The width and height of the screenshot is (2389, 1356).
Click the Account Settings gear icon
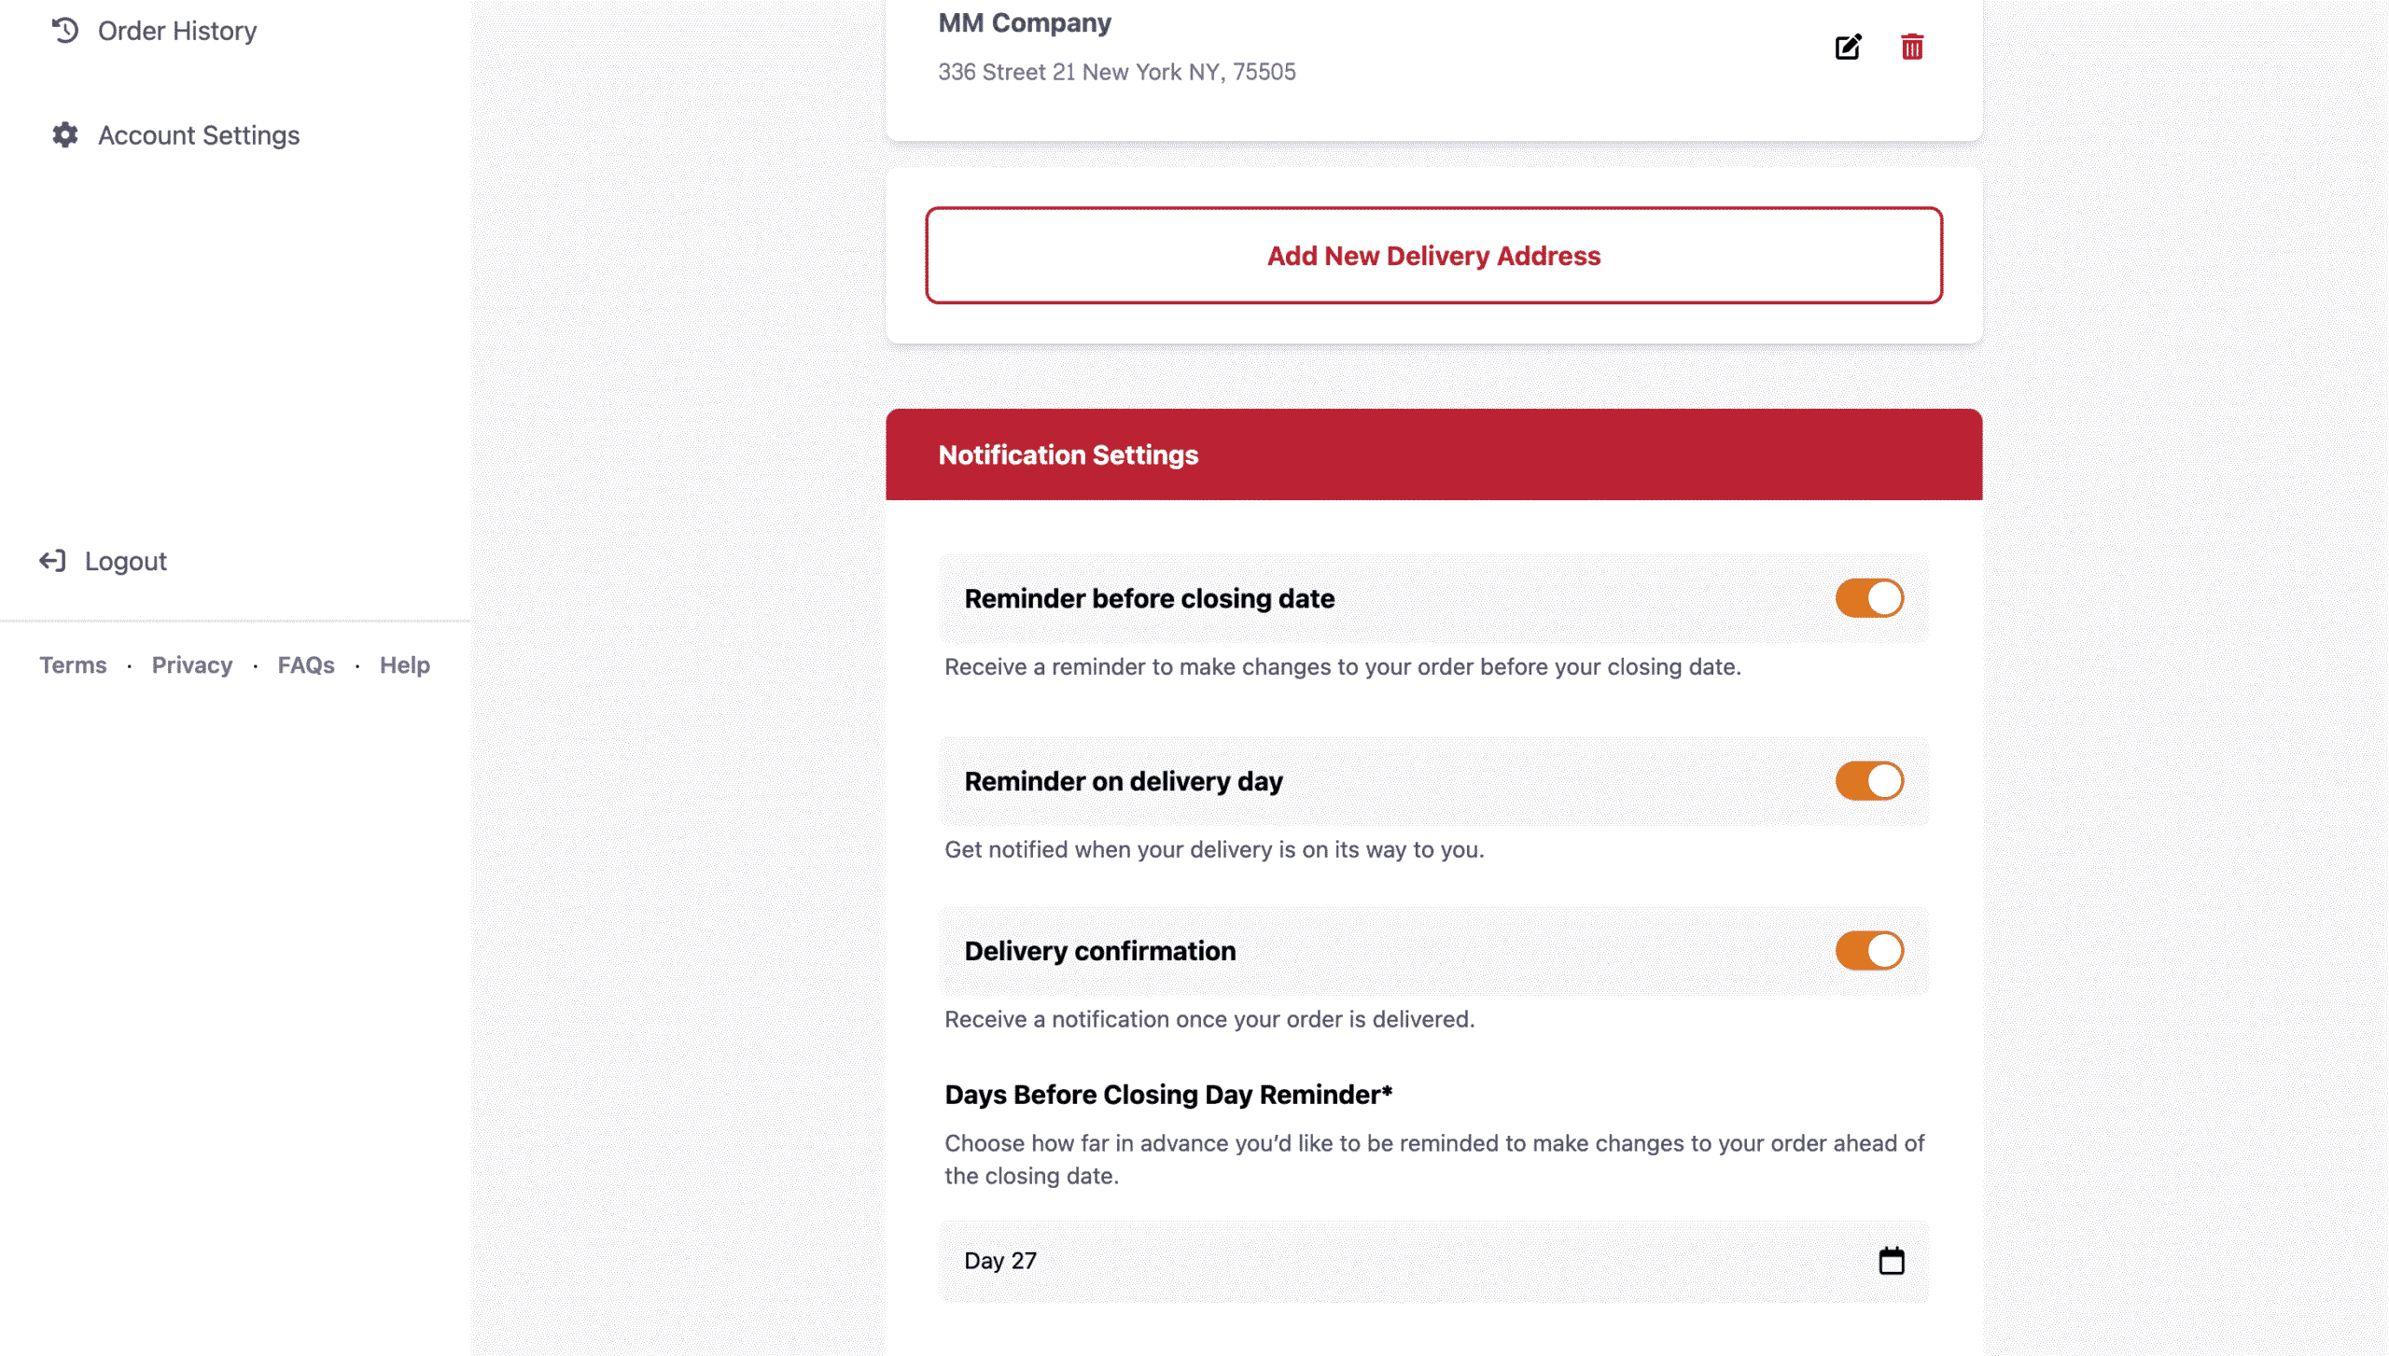tap(64, 135)
